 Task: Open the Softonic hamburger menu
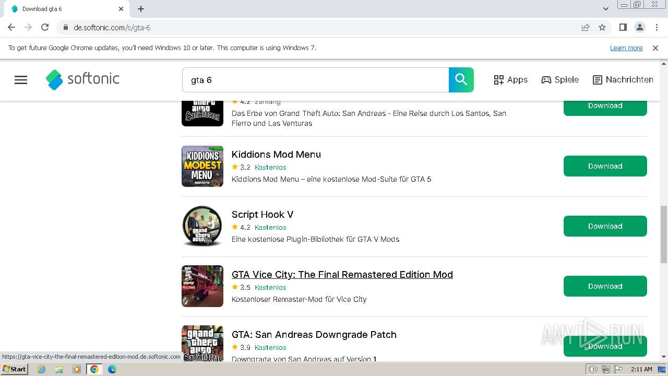(21, 80)
